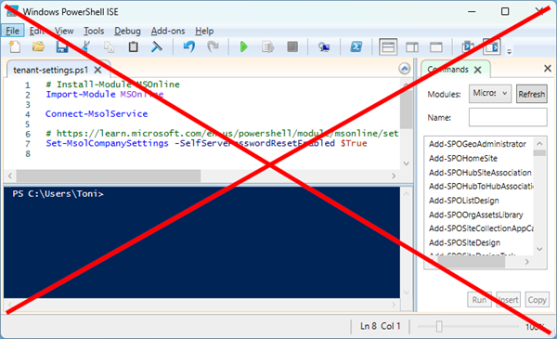Open the Edit menu

click(37, 31)
